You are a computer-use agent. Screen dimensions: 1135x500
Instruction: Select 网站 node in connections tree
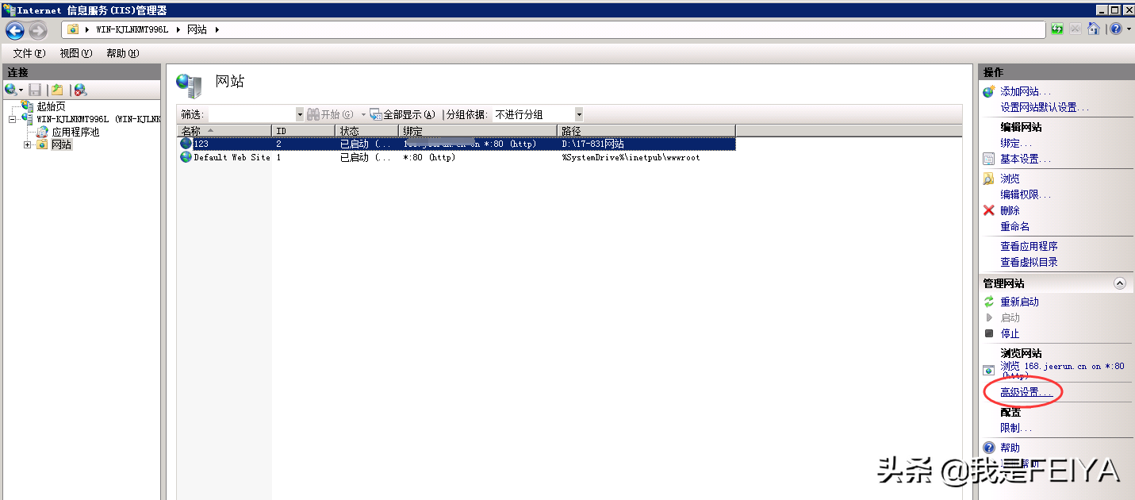tap(61, 144)
